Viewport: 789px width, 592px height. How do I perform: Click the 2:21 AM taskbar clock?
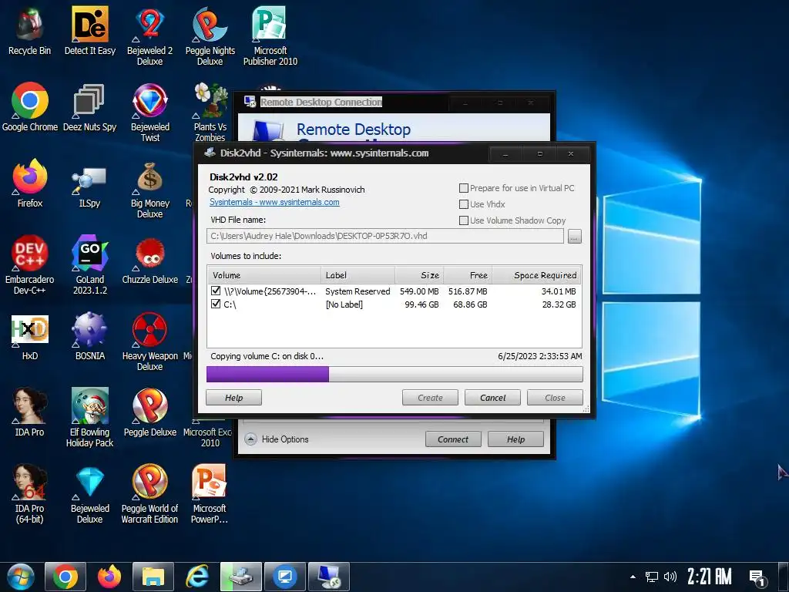(710, 577)
